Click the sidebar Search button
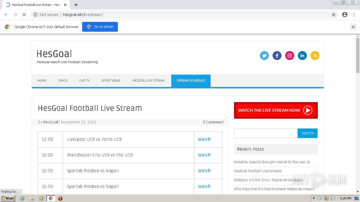This screenshot has width=360, height=202. click(x=307, y=133)
